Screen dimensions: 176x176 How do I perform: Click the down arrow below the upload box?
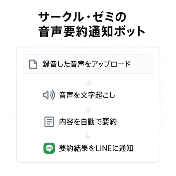click(x=88, y=82)
